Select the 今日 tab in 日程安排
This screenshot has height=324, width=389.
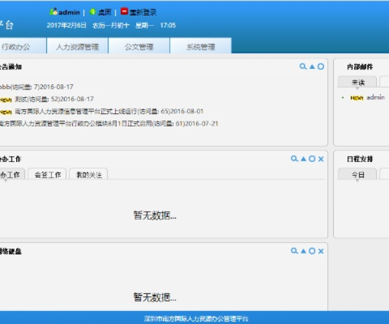click(x=357, y=174)
